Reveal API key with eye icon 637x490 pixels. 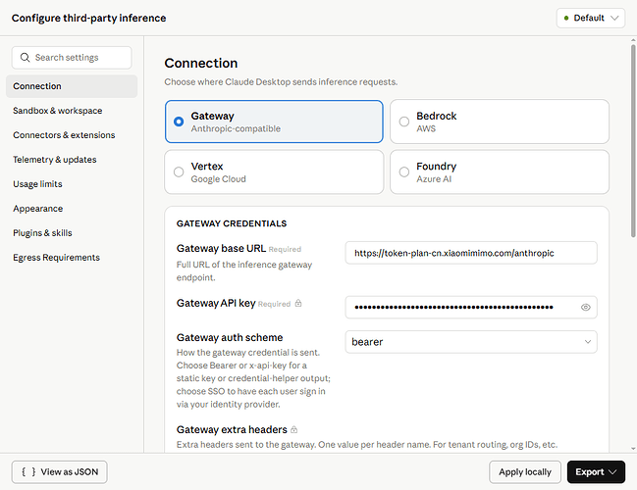tap(585, 307)
